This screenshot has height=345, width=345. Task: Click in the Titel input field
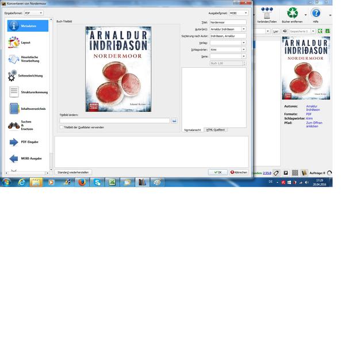coord(228,22)
